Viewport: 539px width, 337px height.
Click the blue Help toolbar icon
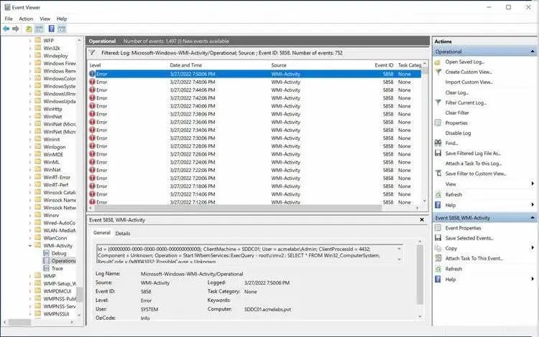point(52,29)
